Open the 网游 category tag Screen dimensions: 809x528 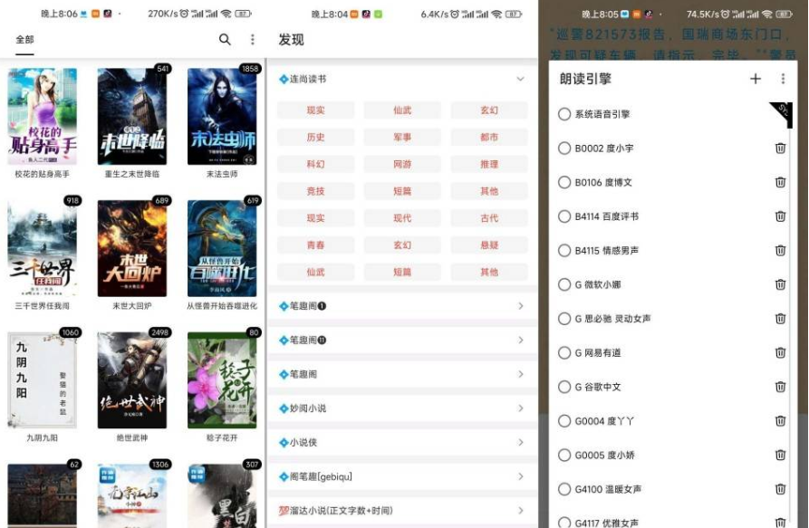[402, 164]
